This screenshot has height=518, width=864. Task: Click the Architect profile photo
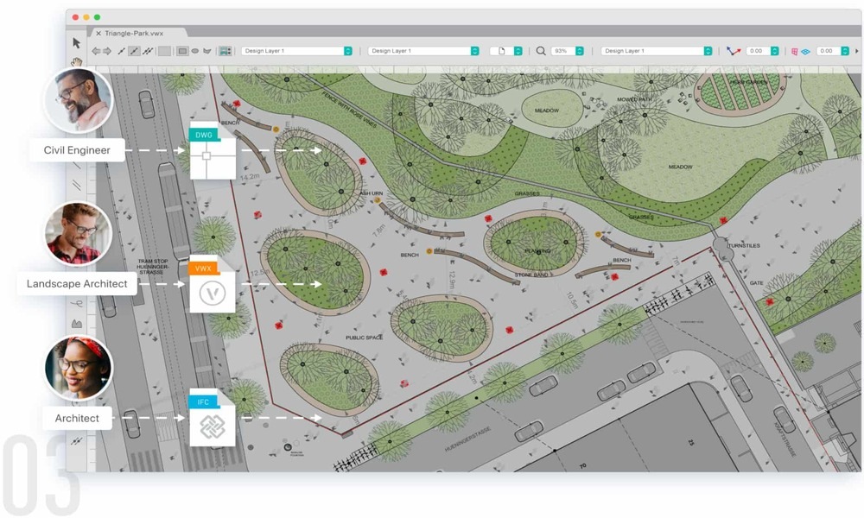(x=79, y=367)
